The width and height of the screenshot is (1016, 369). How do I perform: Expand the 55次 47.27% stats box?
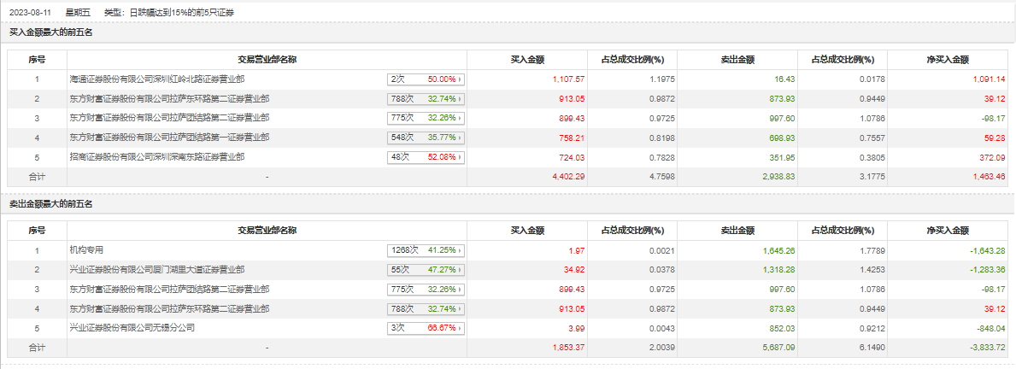click(426, 270)
